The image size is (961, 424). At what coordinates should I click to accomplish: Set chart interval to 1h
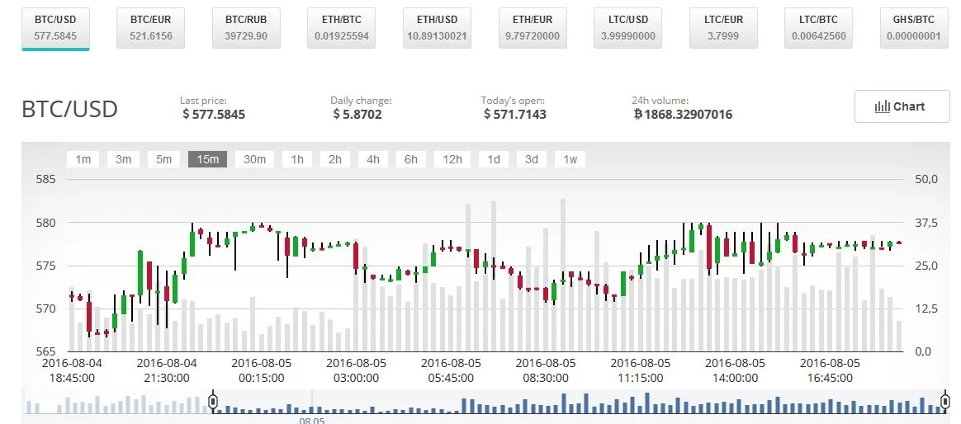point(296,159)
